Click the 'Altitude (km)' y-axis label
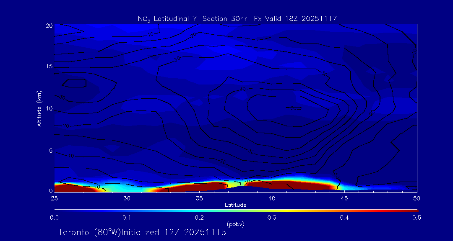The width and height of the screenshot is (453, 241). click(x=39, y=108)
